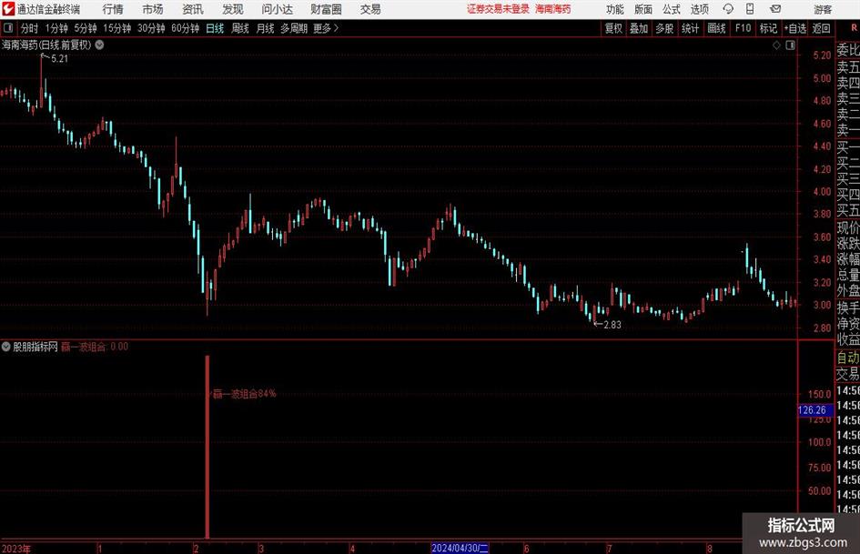Image resolution: width=860 pixels, height=554 pixels.
Task: Select the 日线 daily period
Action: tap(215, 28)
